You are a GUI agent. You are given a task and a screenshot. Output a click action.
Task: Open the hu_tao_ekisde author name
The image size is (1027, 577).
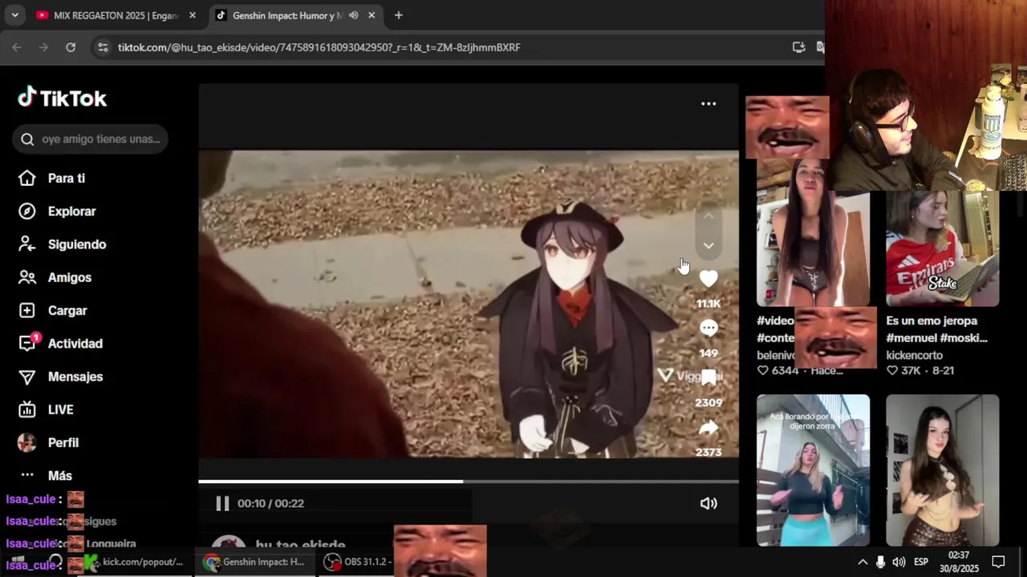(x=300, y=545)
